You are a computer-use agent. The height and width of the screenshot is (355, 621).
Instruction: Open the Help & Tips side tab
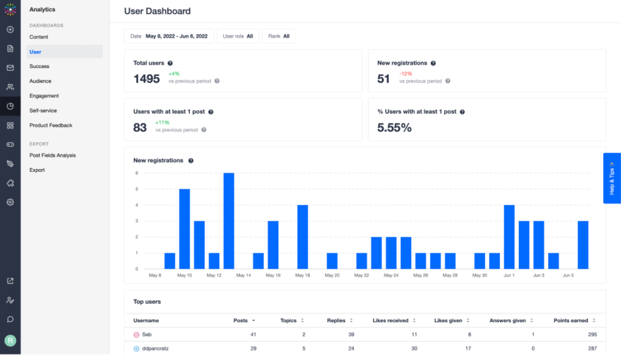[612, 178]
